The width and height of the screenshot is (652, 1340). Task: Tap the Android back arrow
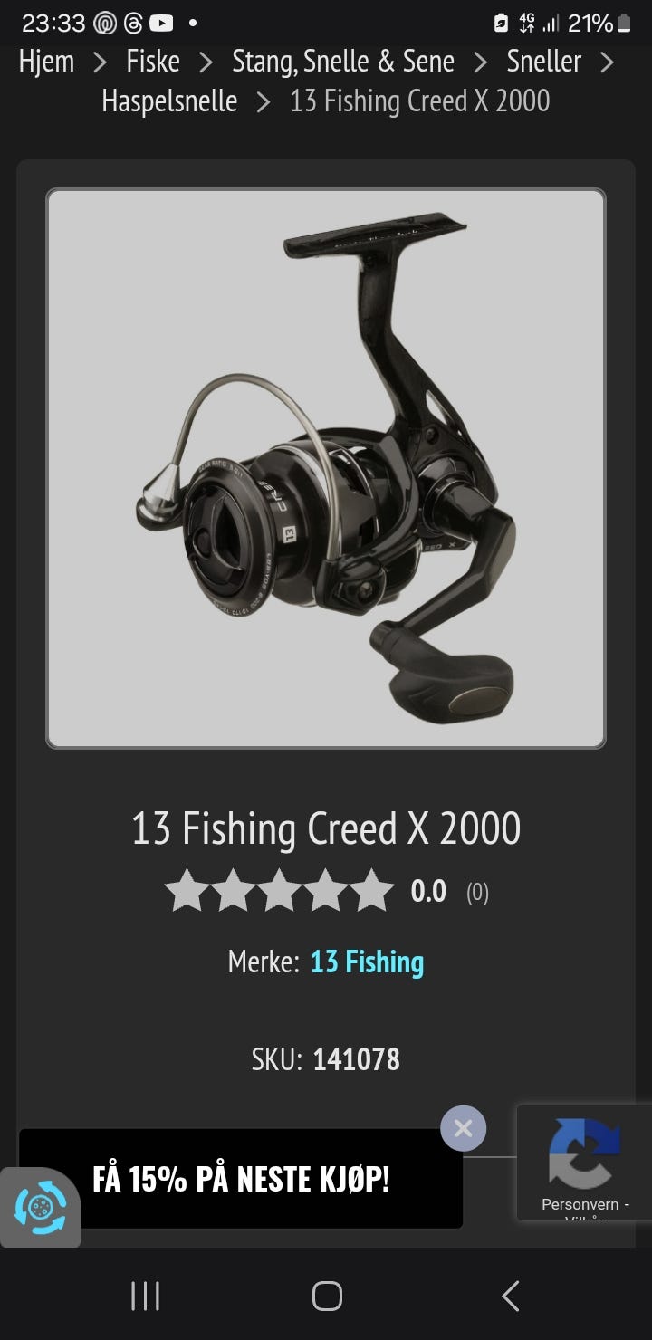(511, 1296)
